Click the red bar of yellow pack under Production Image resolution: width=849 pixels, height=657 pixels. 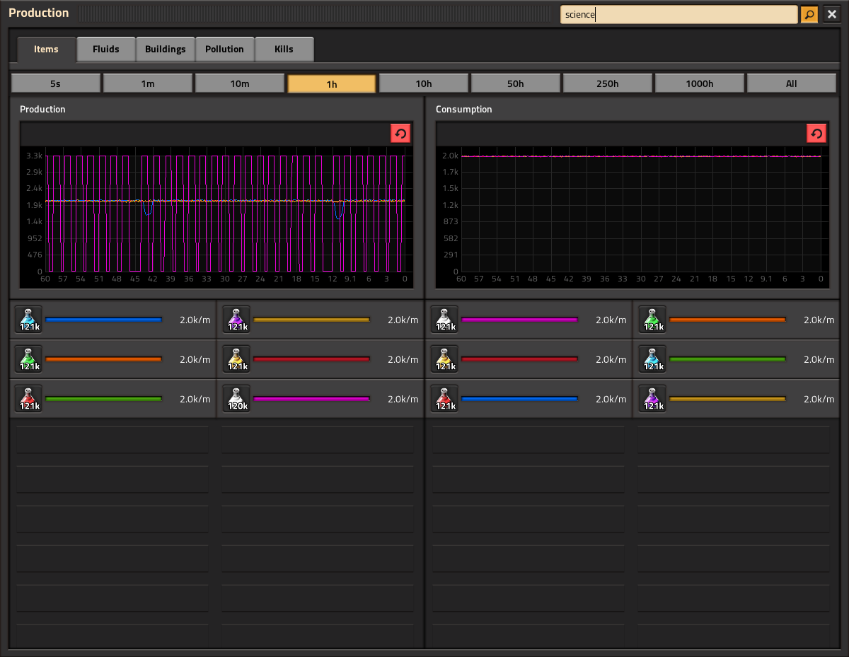point(312,359)
